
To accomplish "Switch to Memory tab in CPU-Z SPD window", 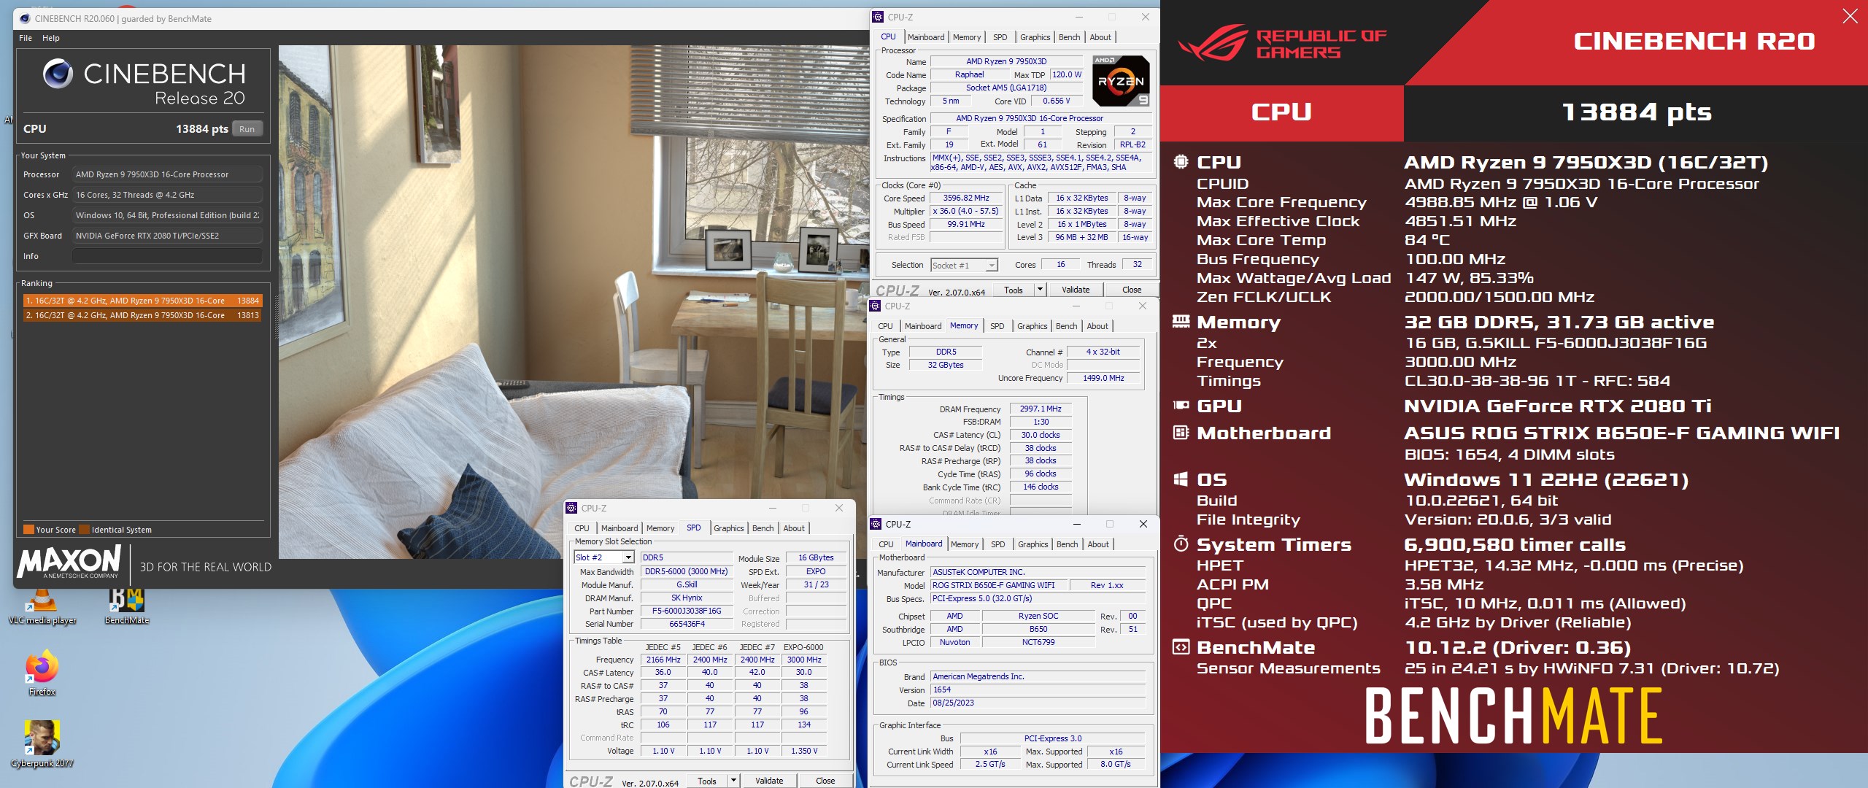I will pos(660,528).
